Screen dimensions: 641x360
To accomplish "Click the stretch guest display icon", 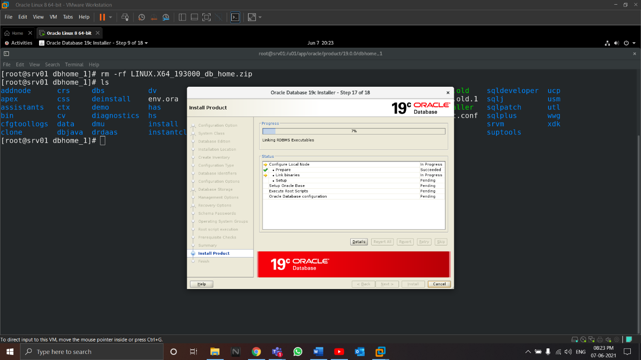I will [x=252, y=17].
